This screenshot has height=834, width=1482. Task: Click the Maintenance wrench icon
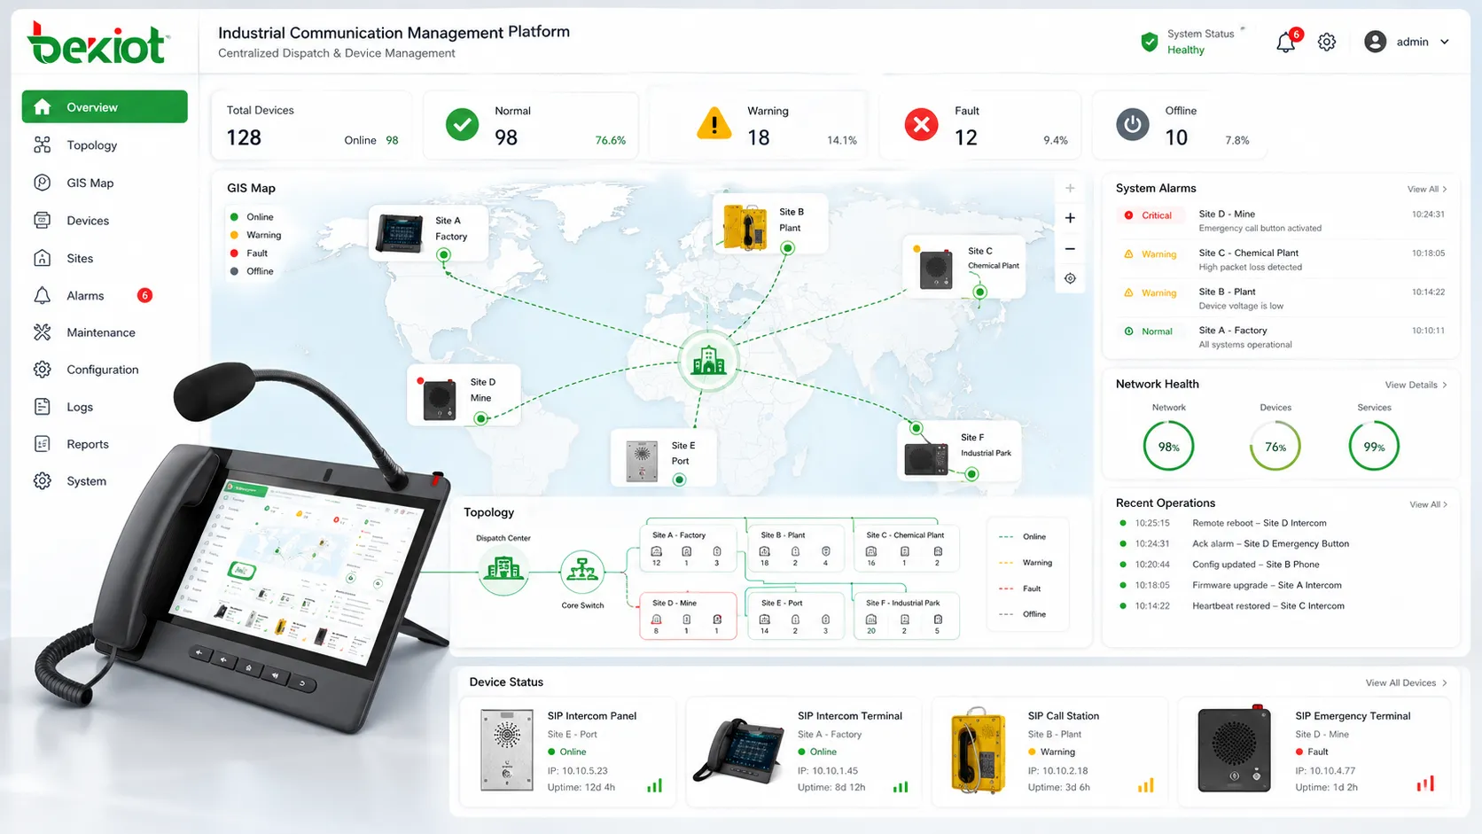point(42,332)
